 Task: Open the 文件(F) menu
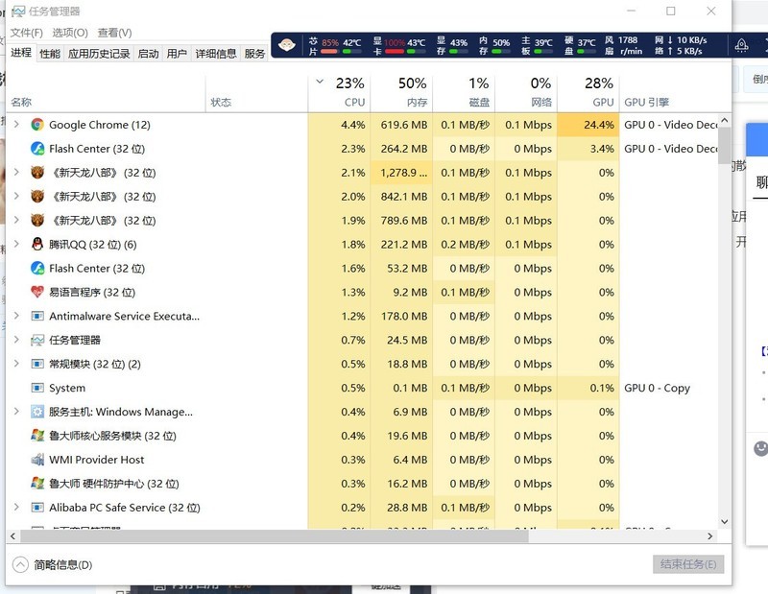pyautogui.click(x=27, y=33)
